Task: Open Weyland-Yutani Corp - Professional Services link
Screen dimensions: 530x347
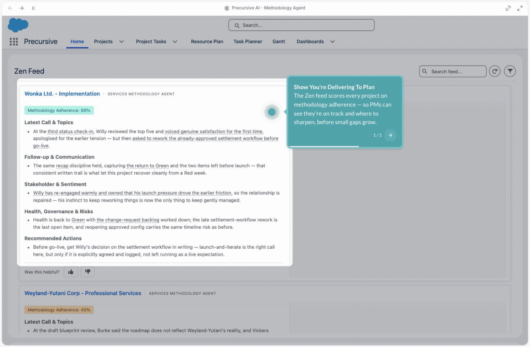Action: (x=83, y=293)
